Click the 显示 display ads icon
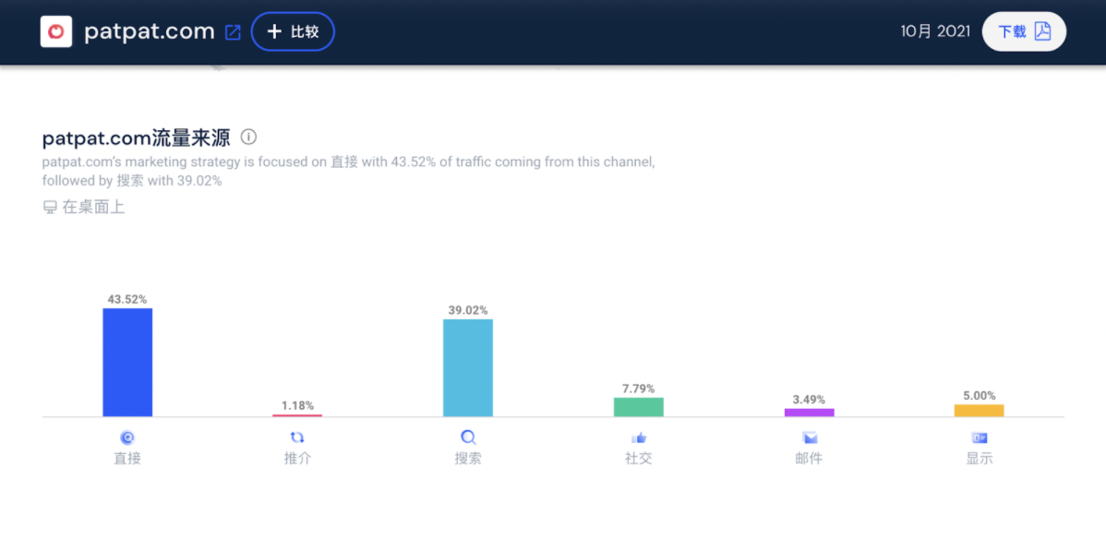The height and width of the screenshot is (552, 1106). (980, 438)
